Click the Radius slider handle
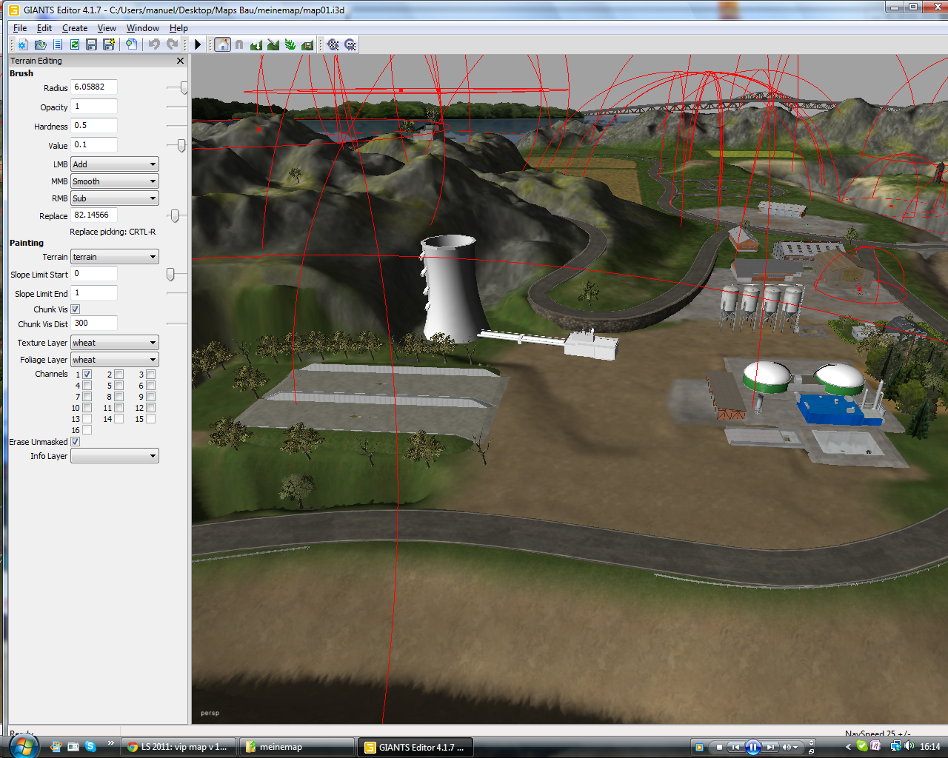 pos(184,88)
